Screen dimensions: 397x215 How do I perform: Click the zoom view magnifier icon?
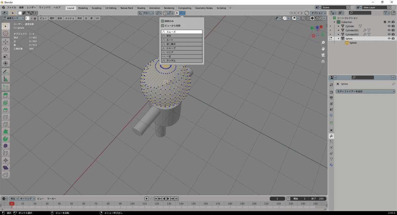[x=323, y=43]
